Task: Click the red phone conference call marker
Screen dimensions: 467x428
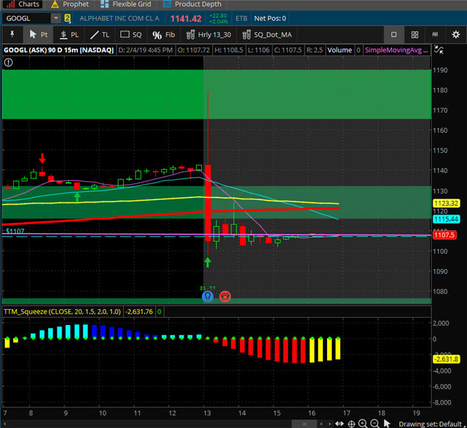Action: [x=225, y=297]
